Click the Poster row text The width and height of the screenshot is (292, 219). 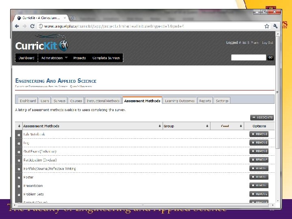(x=28, y=177)
